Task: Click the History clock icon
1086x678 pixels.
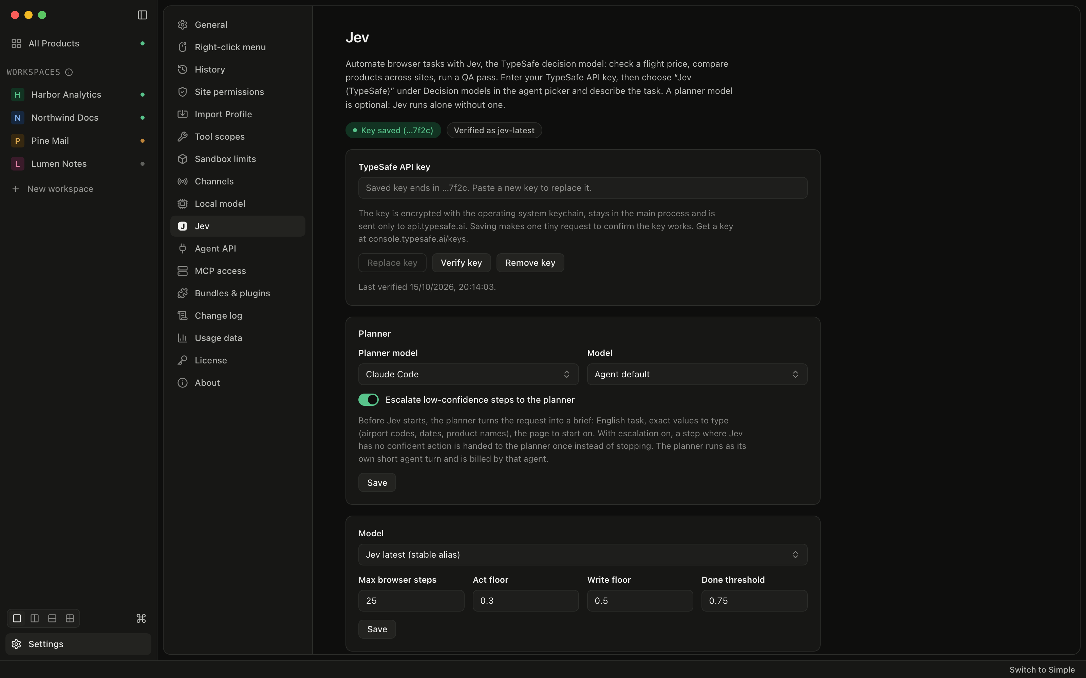Action: pos(182,69)
